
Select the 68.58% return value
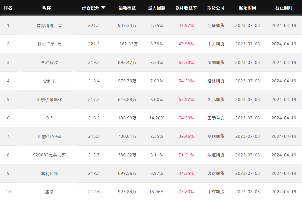click(186, 62)
